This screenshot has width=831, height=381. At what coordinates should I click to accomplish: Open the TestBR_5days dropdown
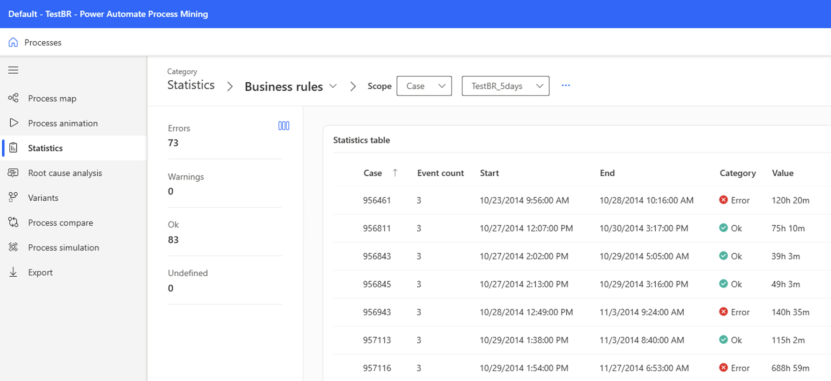505,86
